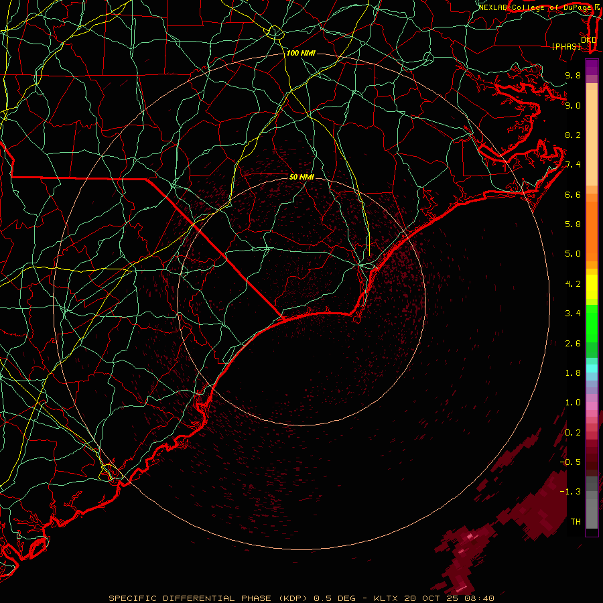The width and height of the screenshot is (603, 603).
Task: Click the 6.6 legend value
Action: click(x=573, y=194)
